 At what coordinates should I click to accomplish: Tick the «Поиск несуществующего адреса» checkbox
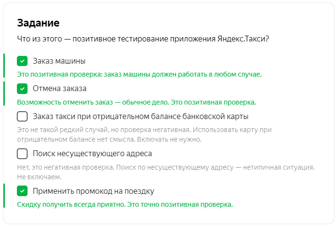22,154
